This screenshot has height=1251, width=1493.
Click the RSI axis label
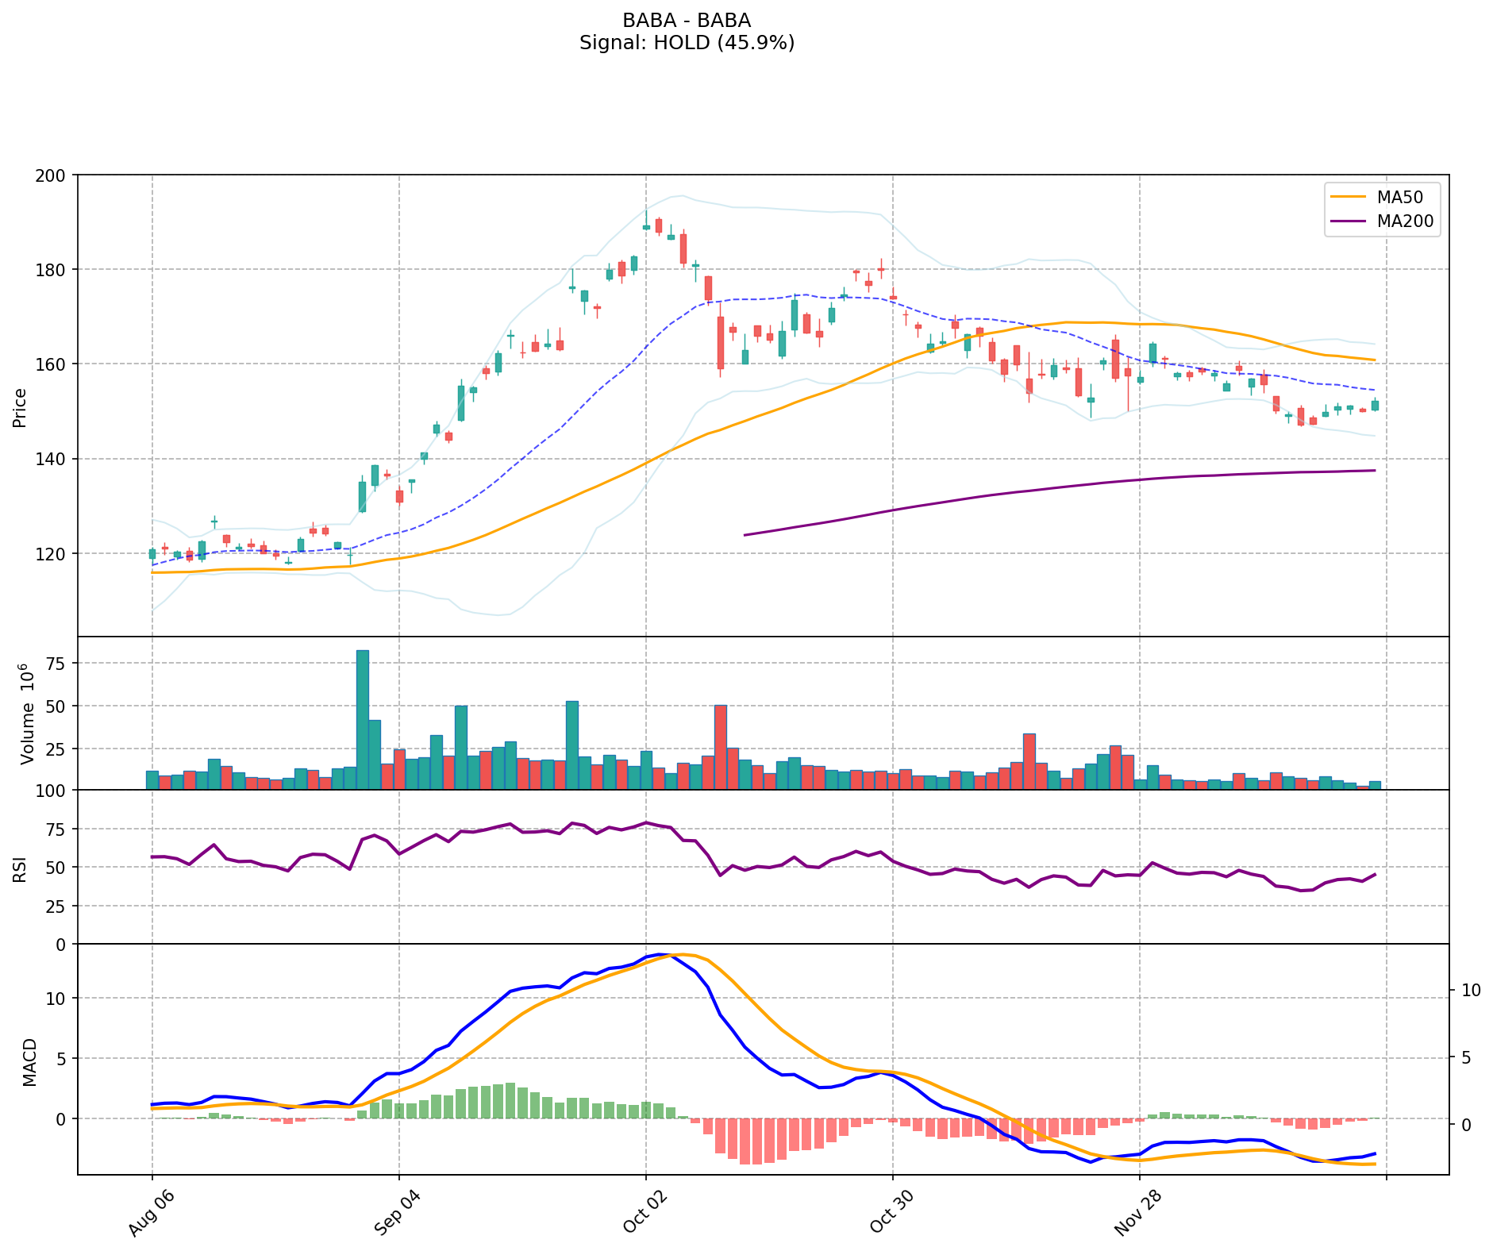[20, 868]
